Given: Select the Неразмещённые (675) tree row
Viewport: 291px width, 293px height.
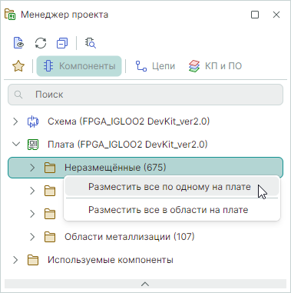Looking at the screenshot, I should (x=145, y=168).
